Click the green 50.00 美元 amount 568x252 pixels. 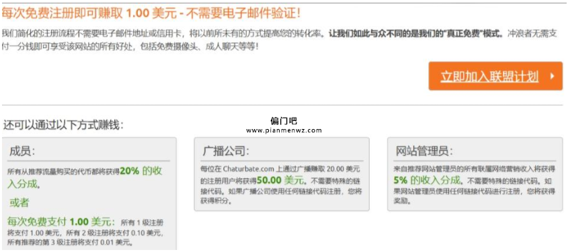click(280, 179)
